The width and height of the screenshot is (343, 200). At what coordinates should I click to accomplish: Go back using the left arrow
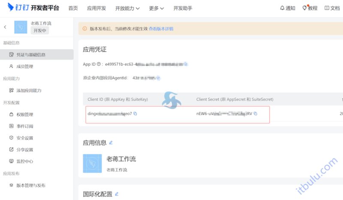pos(5,27)
